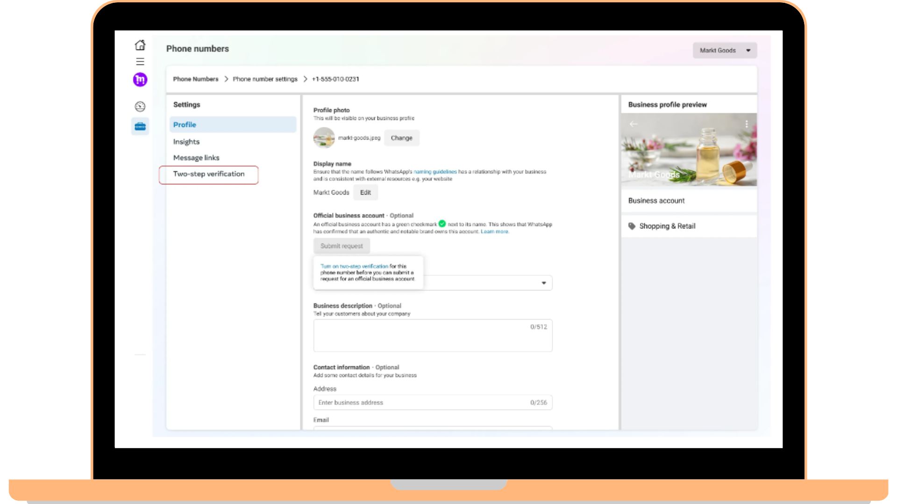Click the Shopping & Retail tag icon

point(632,226)
